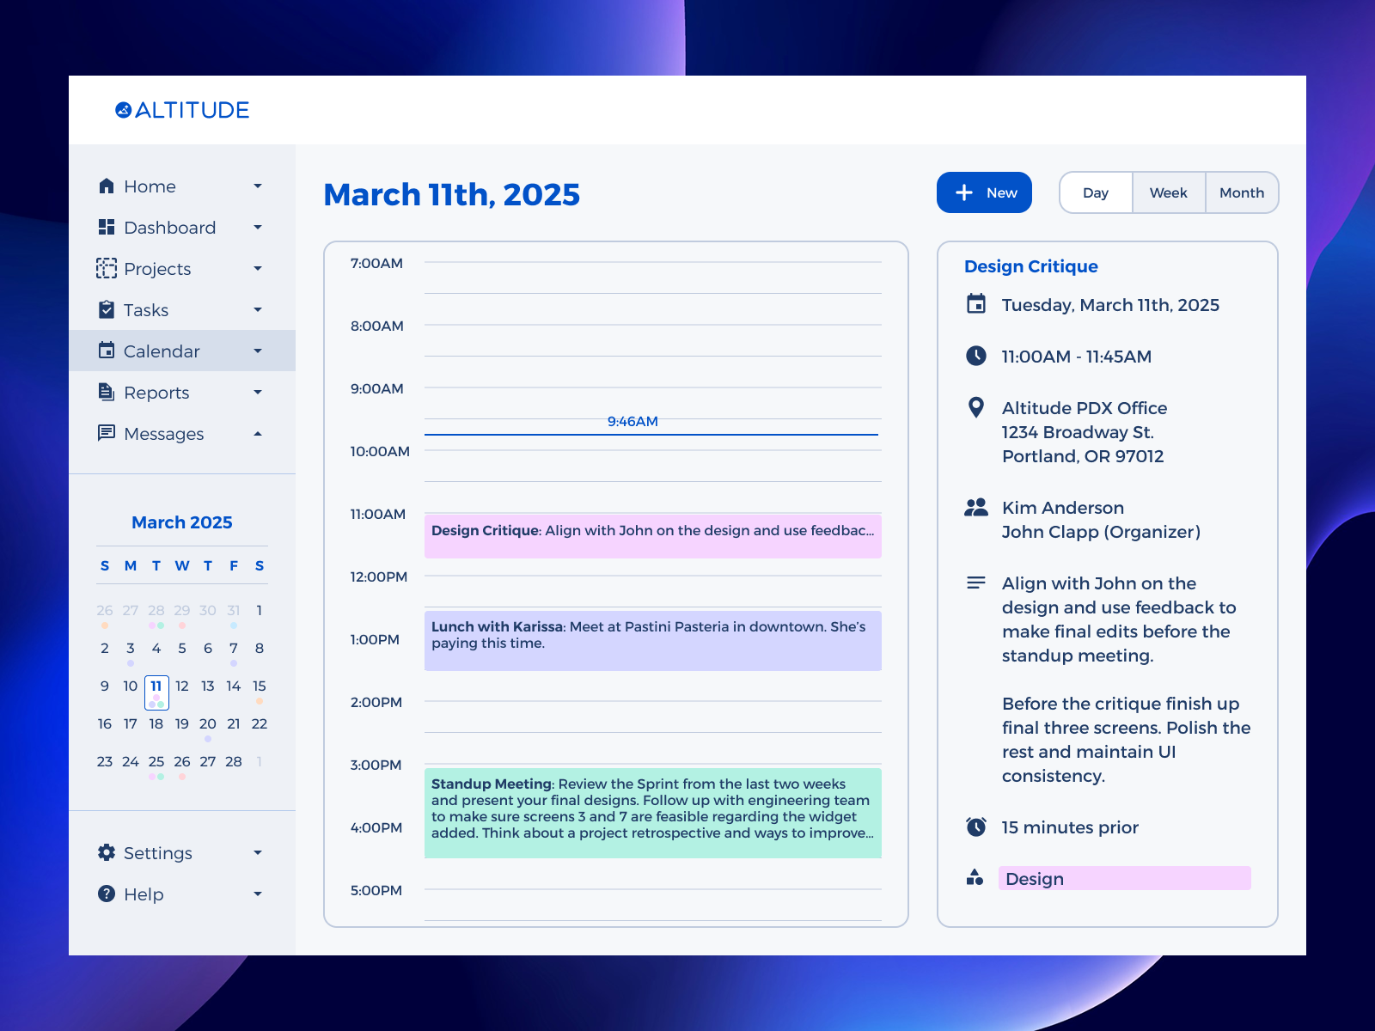Viewport: 1375px width, 1031px height.
Task: Open Projects via its grid icon
Action: 107,268
